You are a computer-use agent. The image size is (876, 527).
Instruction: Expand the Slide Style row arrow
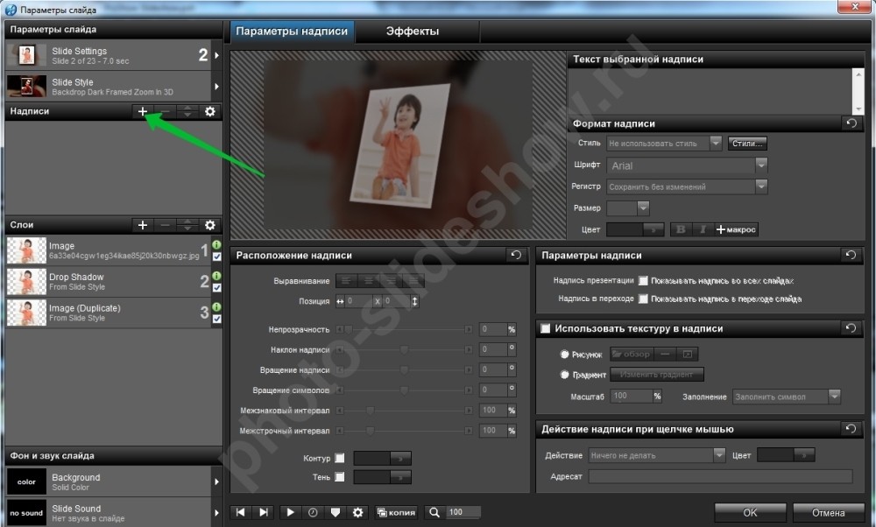(x=216, y=87)
